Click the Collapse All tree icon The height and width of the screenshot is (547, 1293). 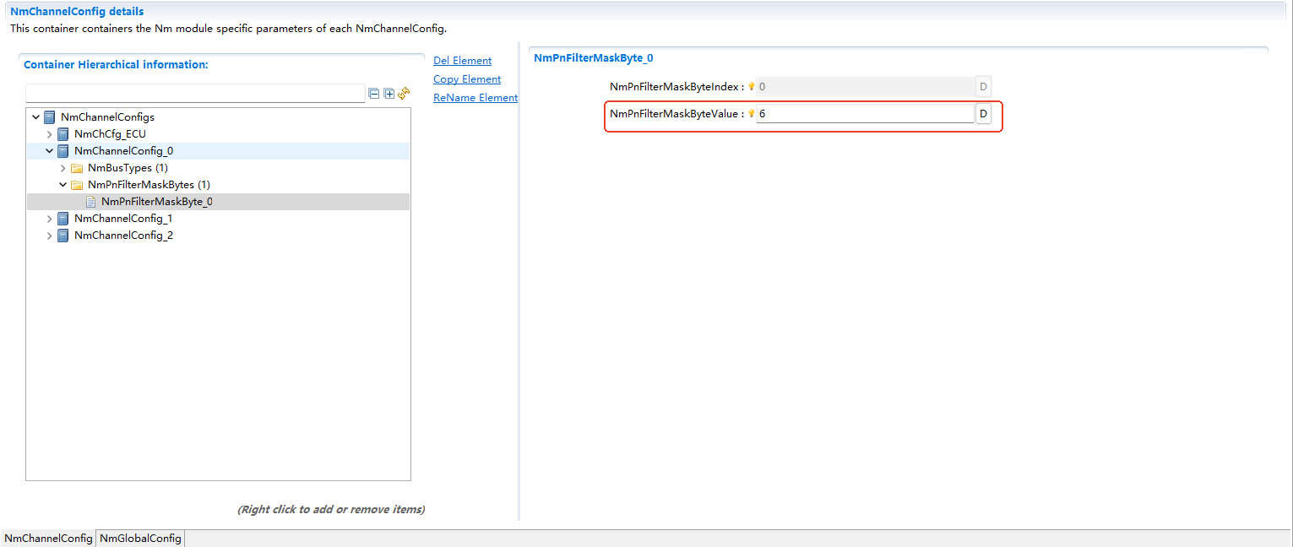coord(374,94)
